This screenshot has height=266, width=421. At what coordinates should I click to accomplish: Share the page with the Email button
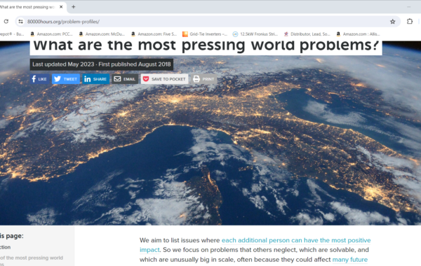pyautogui.click(x=125, y=79)
